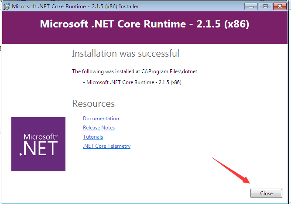Click the red arrow pointing at Close

pyautogui.click(x=231, y=170)
